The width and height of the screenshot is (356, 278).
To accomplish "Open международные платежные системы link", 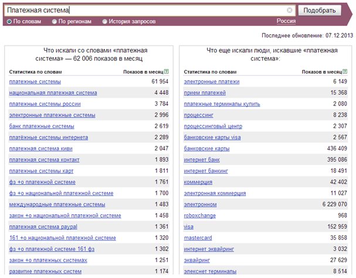I will 57,204.
